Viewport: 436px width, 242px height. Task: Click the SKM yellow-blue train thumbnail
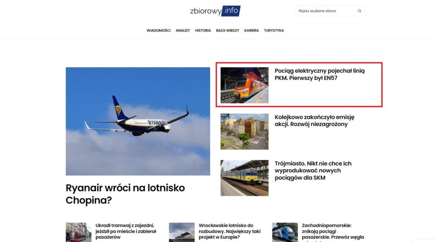pos(244,178)
